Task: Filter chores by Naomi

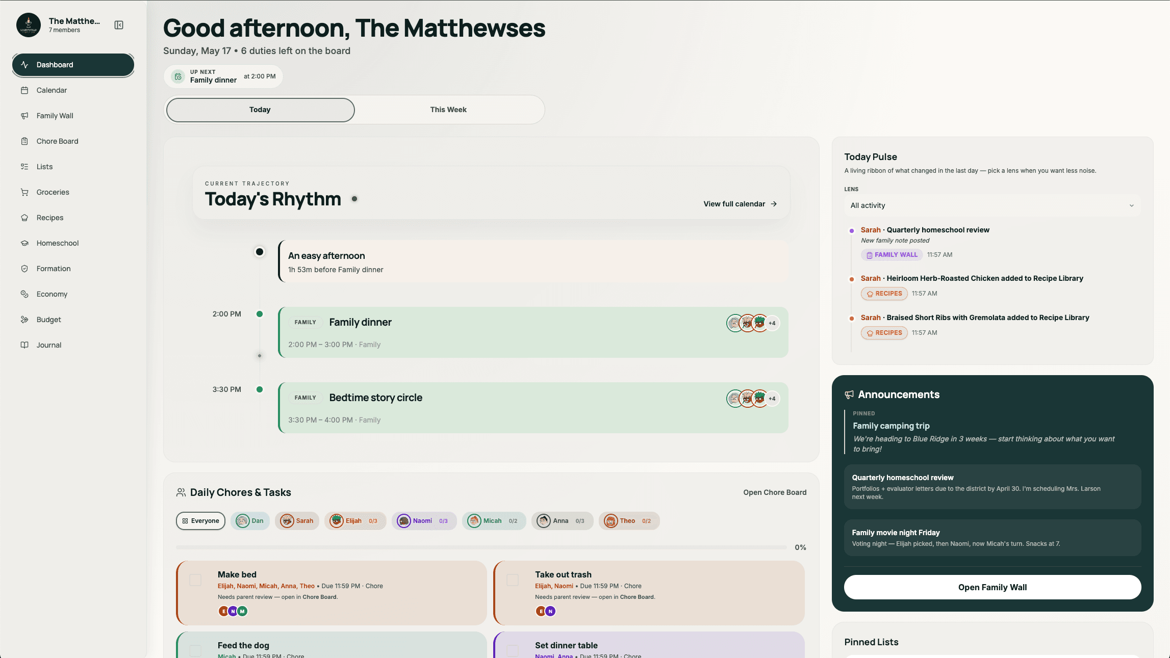Action: tap(424, 521)
